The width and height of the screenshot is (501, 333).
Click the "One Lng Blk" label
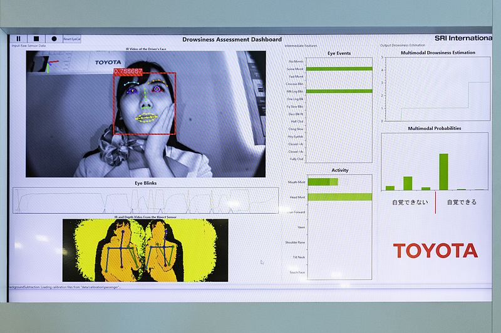[x=295, y=99]
